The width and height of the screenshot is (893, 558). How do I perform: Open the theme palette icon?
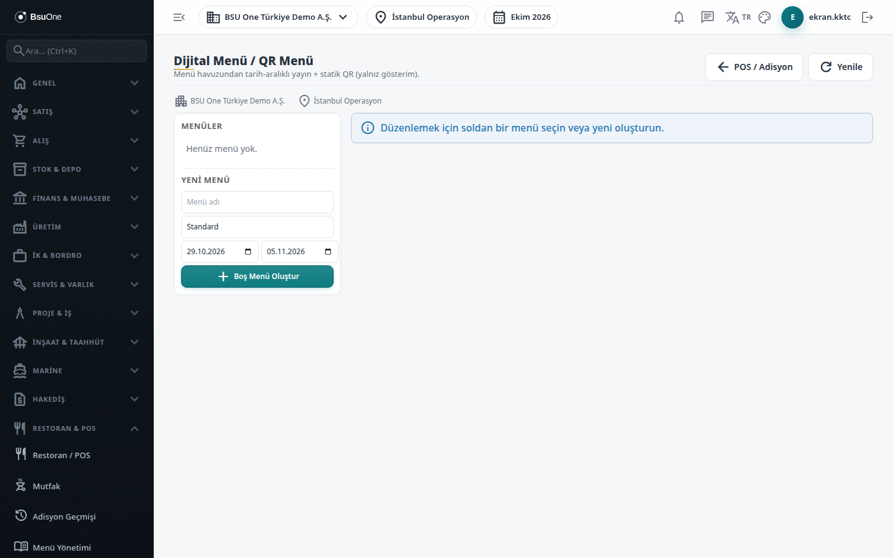765,17
